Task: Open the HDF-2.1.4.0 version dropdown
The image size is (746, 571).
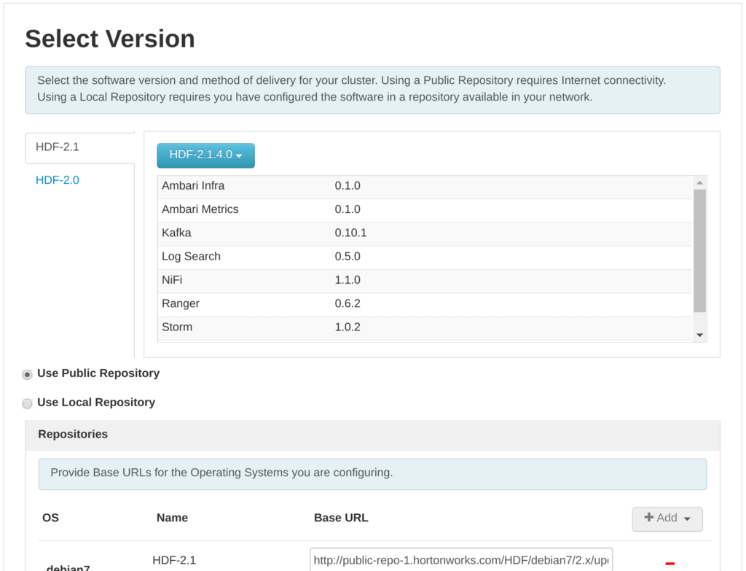Action: click(205, 155)
